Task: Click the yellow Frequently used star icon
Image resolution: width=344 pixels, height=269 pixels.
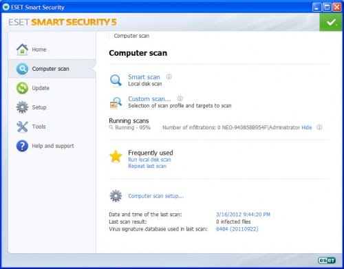Action: [116, 156]
